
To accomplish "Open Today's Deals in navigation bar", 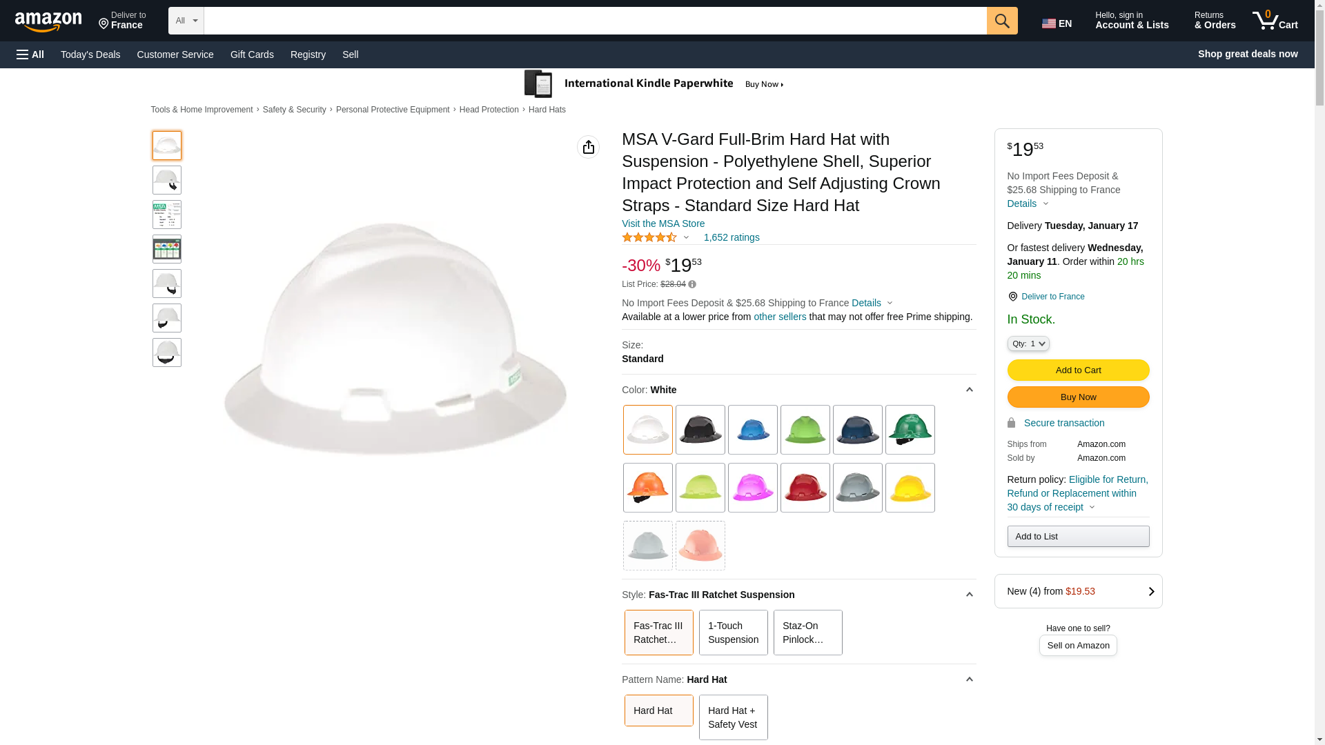I will pyautogui.click(x=90, y=54).
